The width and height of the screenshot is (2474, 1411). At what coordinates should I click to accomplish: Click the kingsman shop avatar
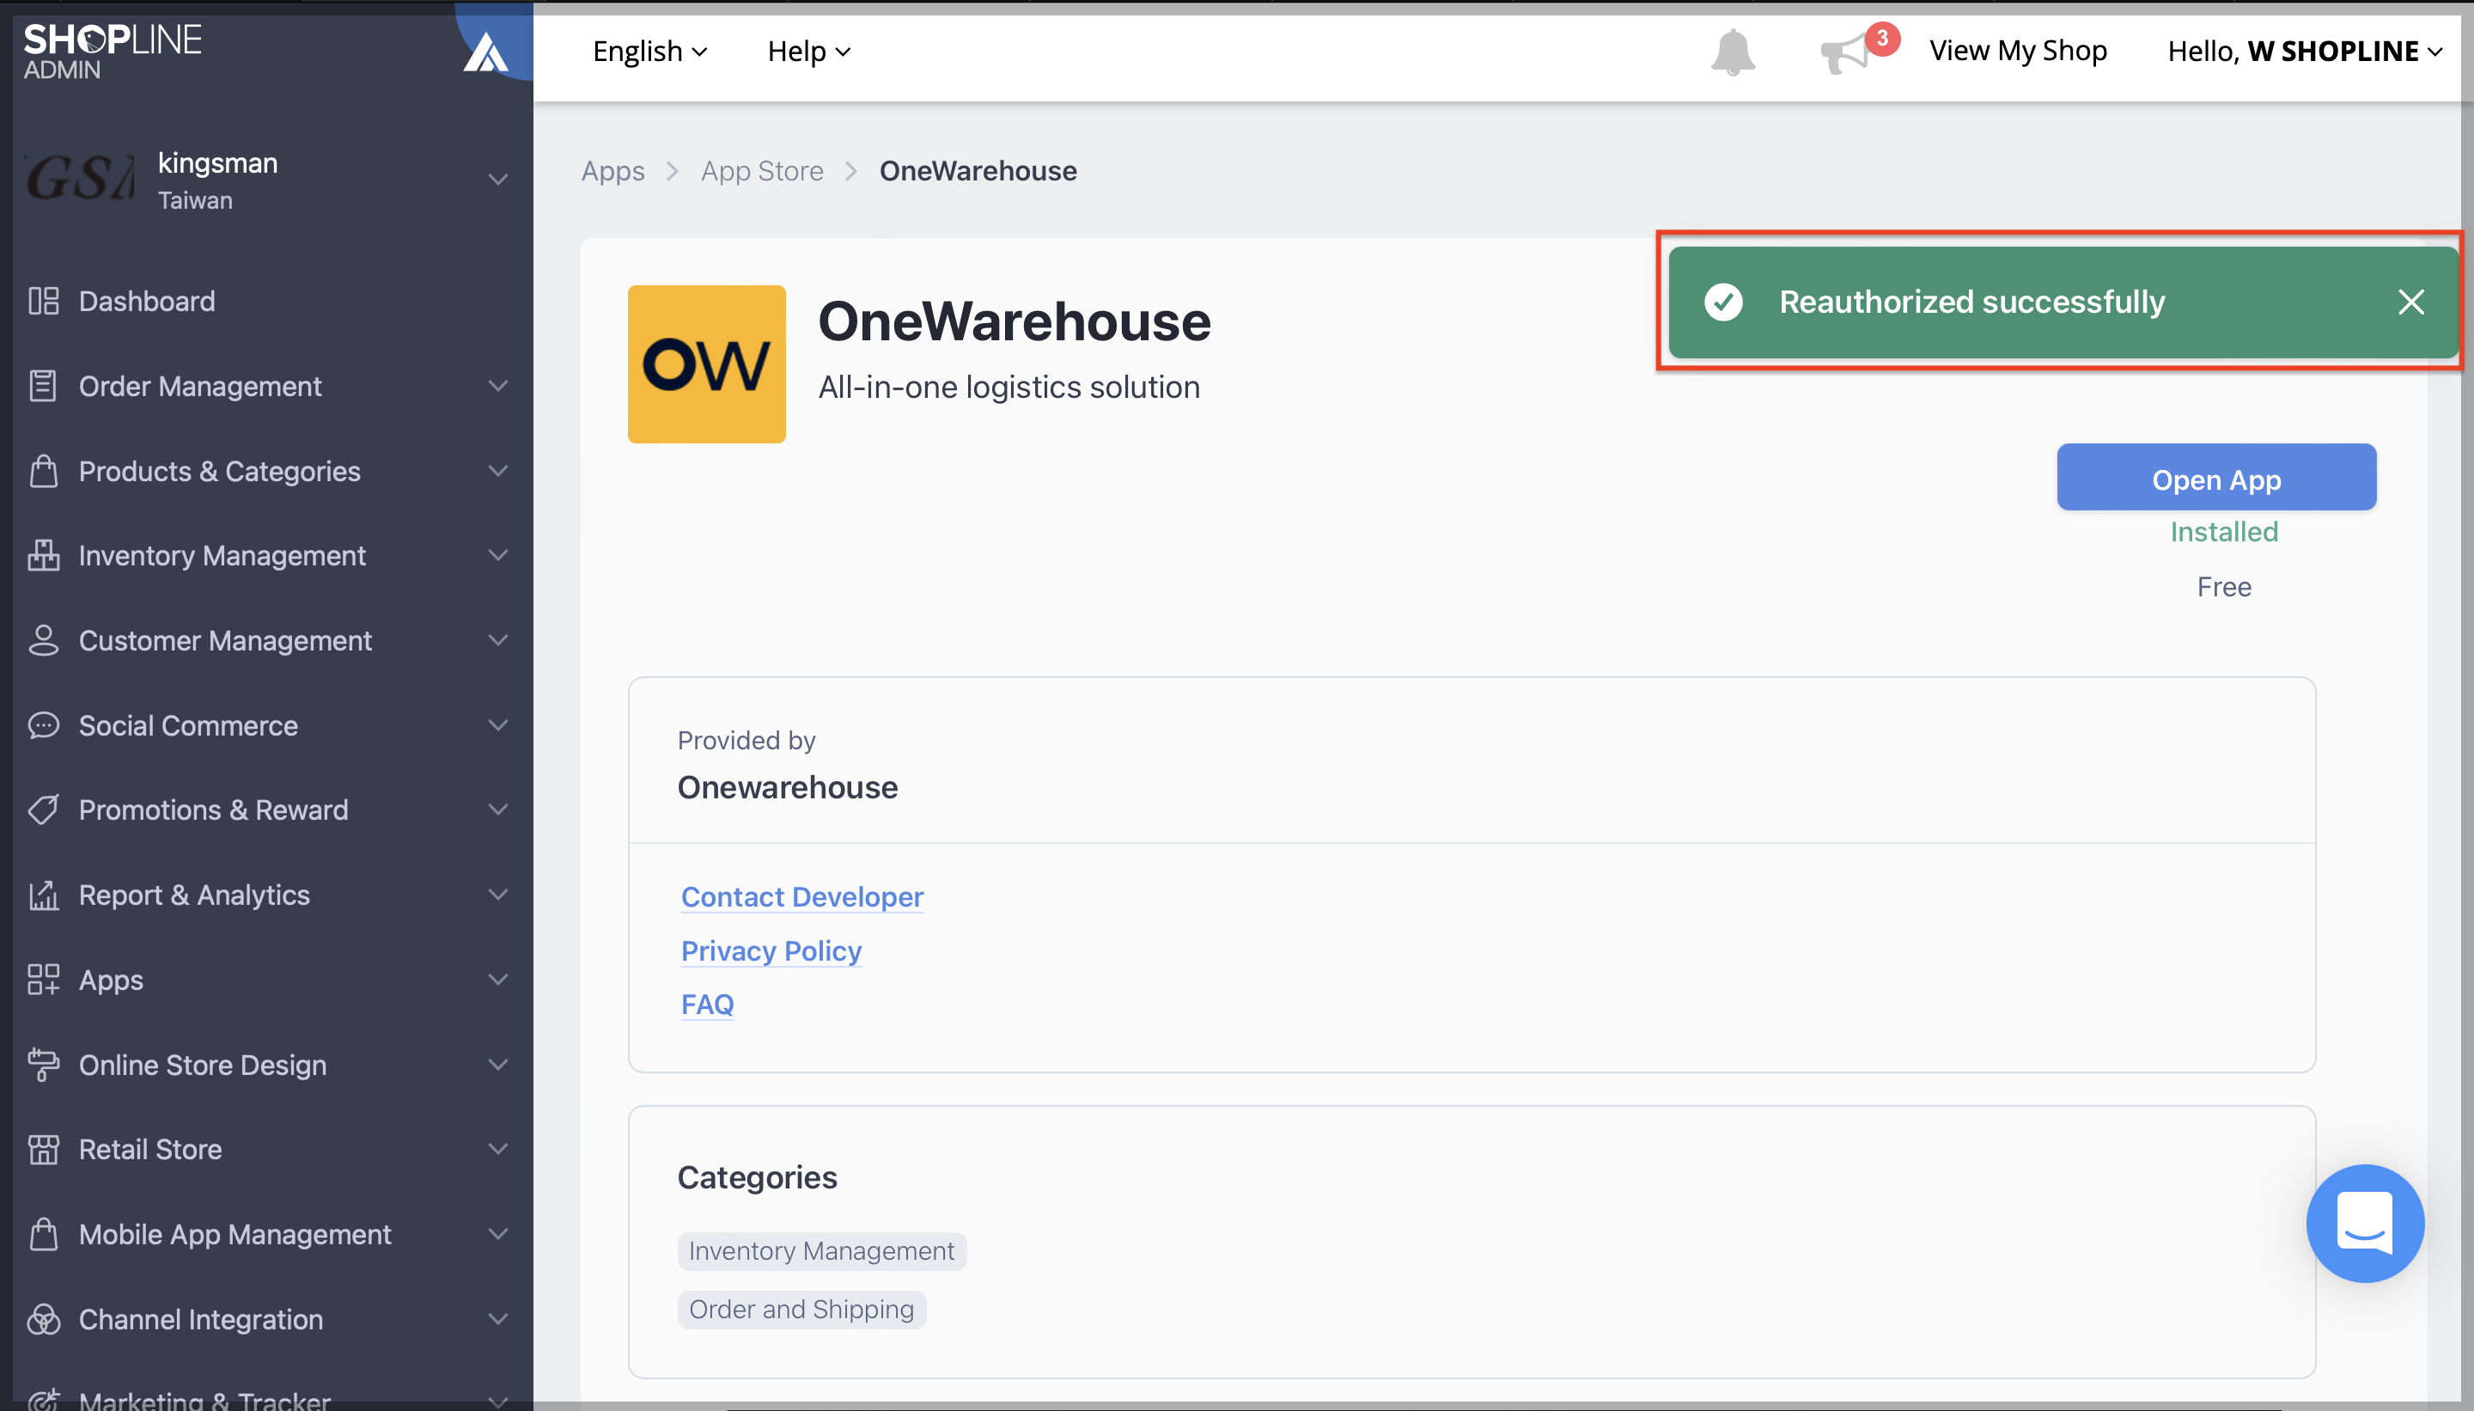point(79,180)
